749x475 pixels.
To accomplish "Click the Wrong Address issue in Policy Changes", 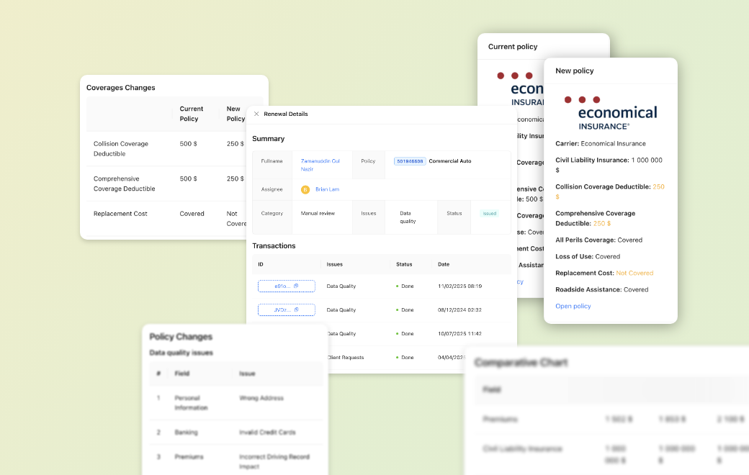I will (x=261, y=398).
